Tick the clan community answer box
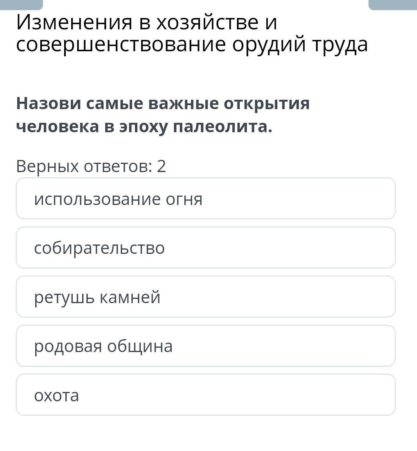Screen dimensions: 417x451 tap(206, 346)
